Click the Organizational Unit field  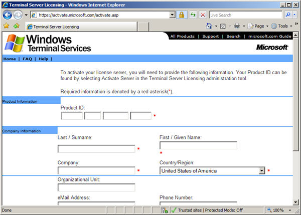(x=96, y=187)
